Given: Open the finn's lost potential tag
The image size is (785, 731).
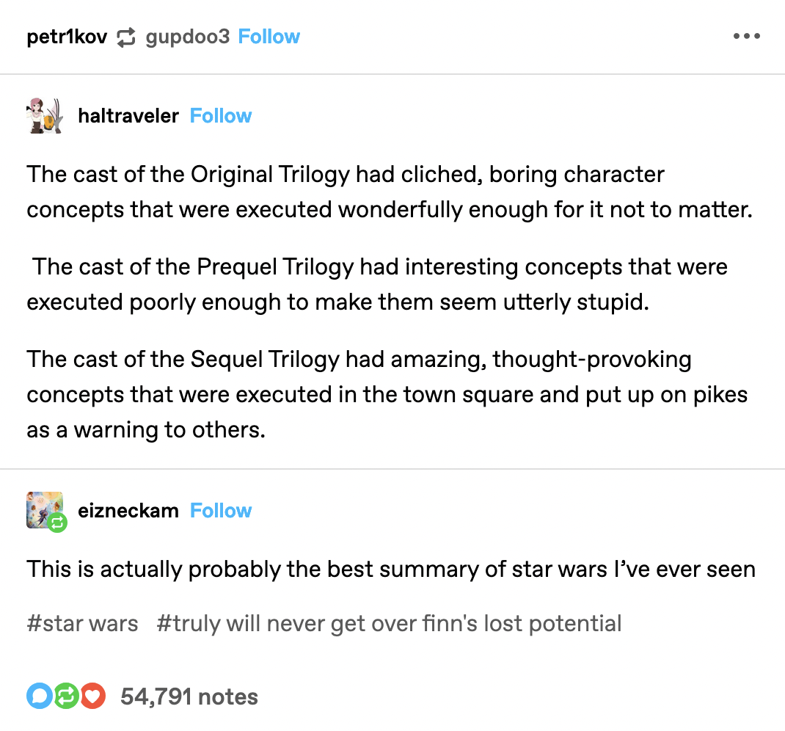Looking at the screenshot, I should 389,624.
